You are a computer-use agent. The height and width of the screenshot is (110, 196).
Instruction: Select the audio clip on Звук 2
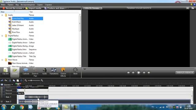point(104,102)
